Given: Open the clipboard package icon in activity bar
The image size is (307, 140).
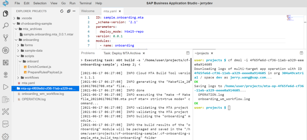Looking at the screenshot, I should 6,99.
